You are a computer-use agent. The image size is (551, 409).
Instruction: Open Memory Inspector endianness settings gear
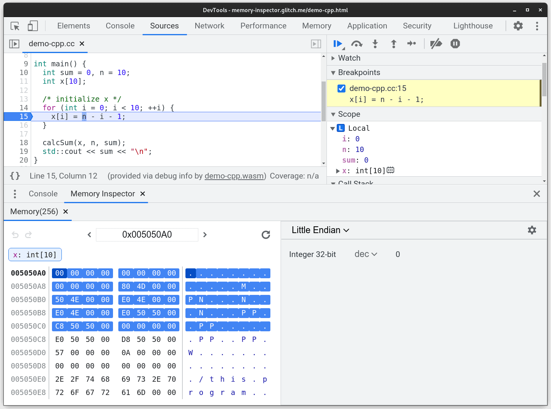coord(532,230)
